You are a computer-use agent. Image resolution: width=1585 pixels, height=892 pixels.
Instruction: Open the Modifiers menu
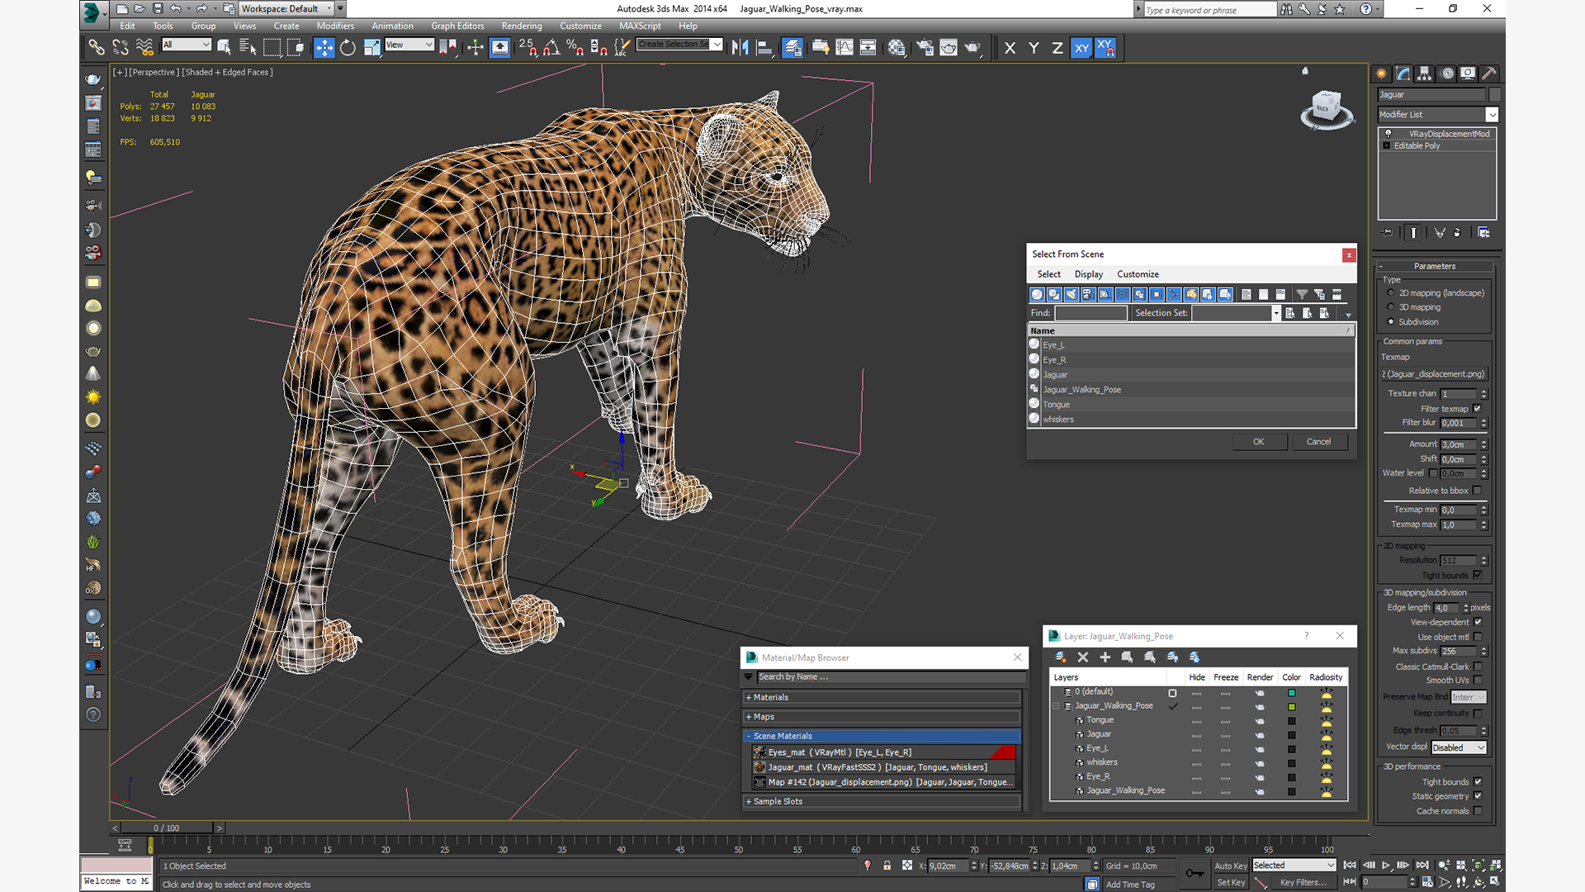(335, 26)
